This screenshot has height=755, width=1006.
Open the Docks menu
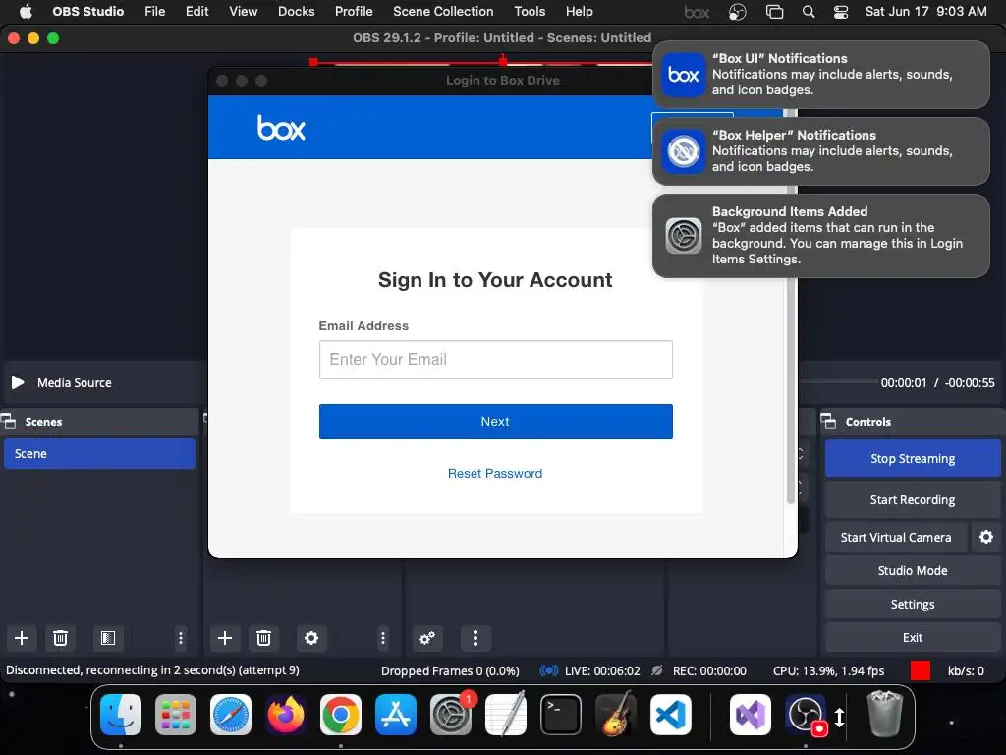pyautogui.click(x=297, y=12)
